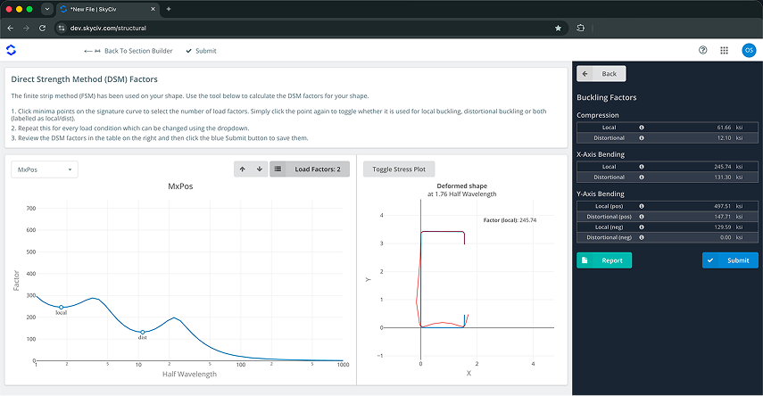
Task: View site information icon in address bar
Action: tap(62, 29)
